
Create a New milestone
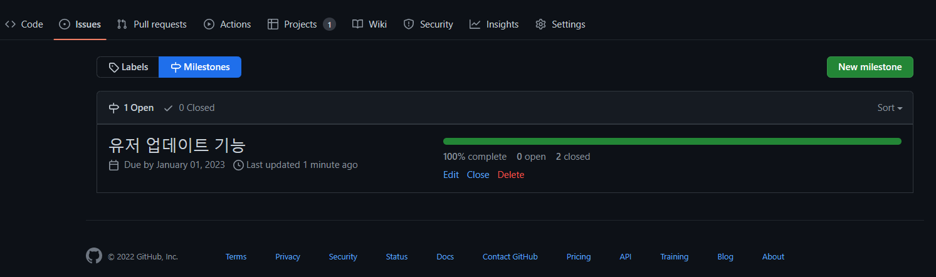coord(870,67)
